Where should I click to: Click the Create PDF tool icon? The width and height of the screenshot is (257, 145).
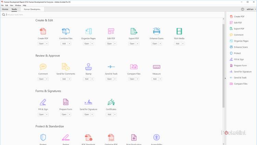point(43,31)
